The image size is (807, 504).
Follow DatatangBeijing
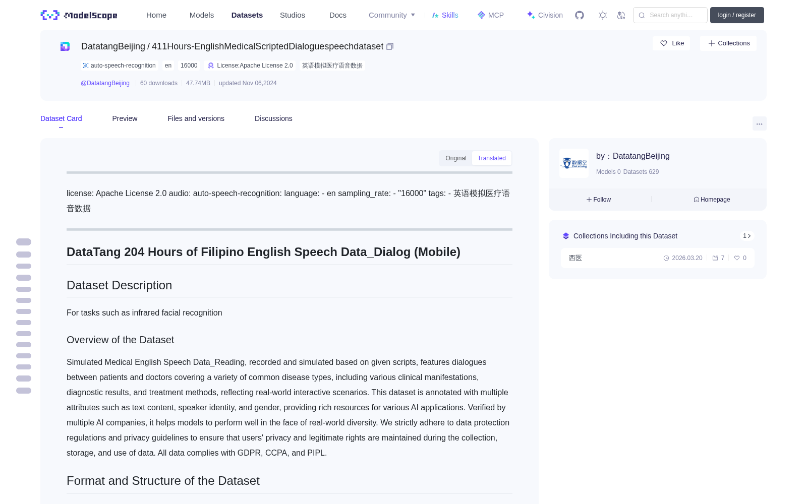(599, 200)
